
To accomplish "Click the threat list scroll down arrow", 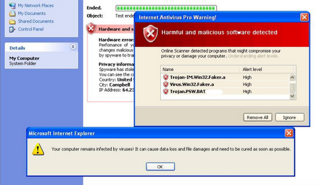I will point(292,96).
